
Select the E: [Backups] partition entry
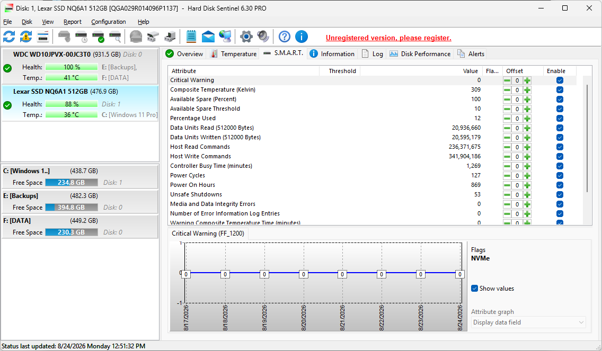pos(80,202)
